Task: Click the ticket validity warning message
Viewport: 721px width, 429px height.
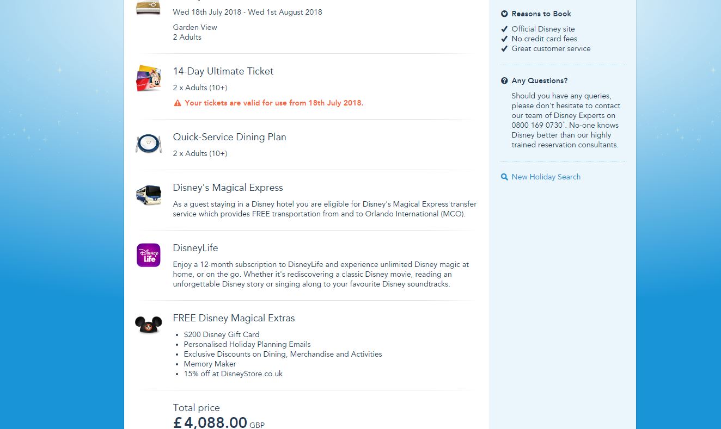Action: coord(274,103)
